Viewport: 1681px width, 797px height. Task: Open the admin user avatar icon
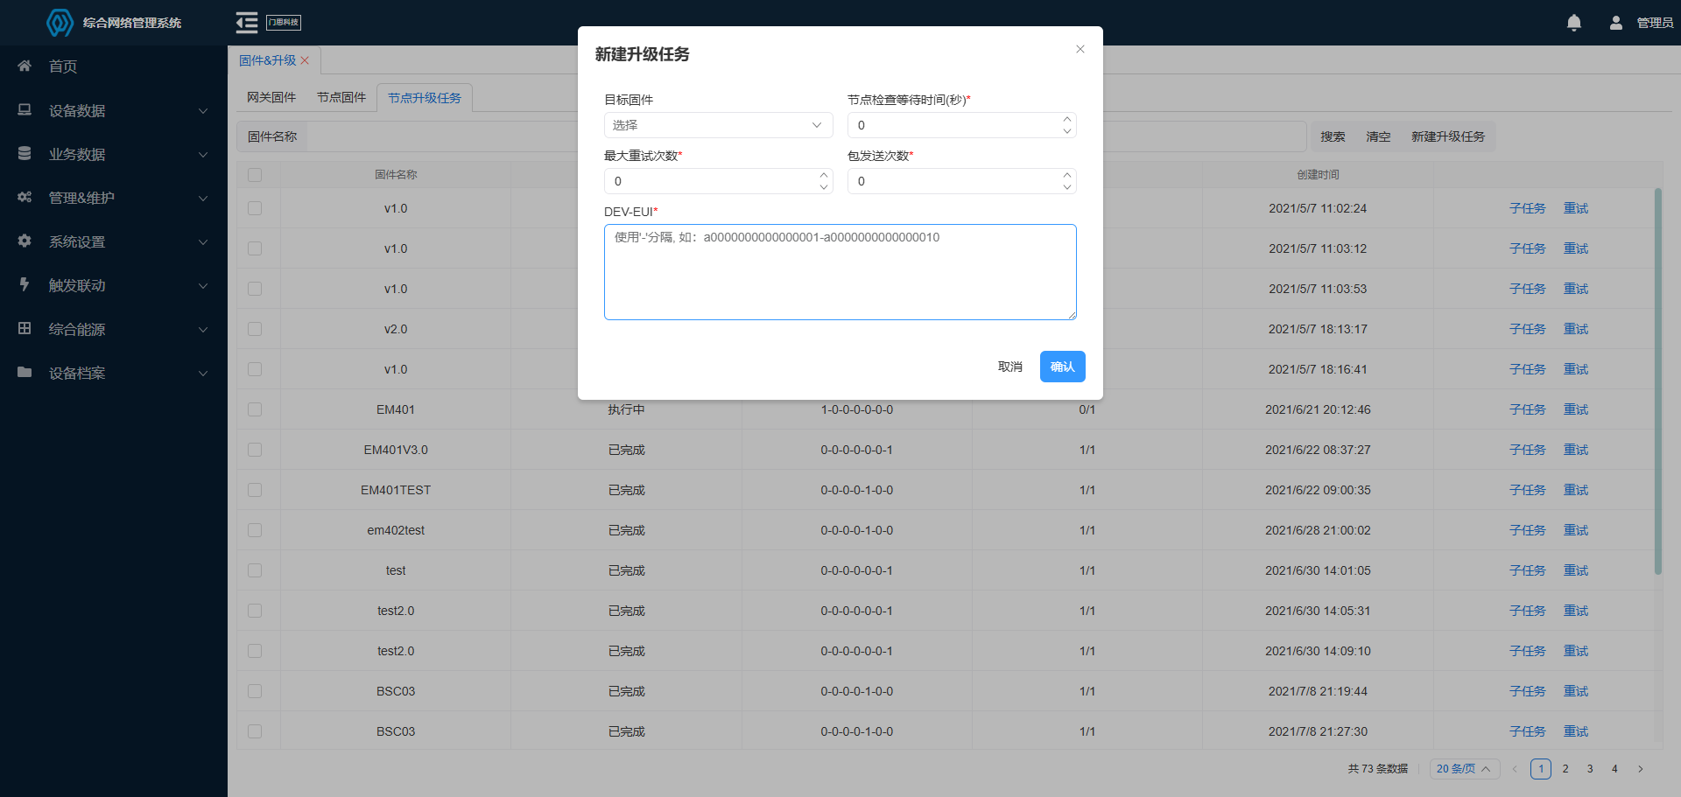point(1616,23)
